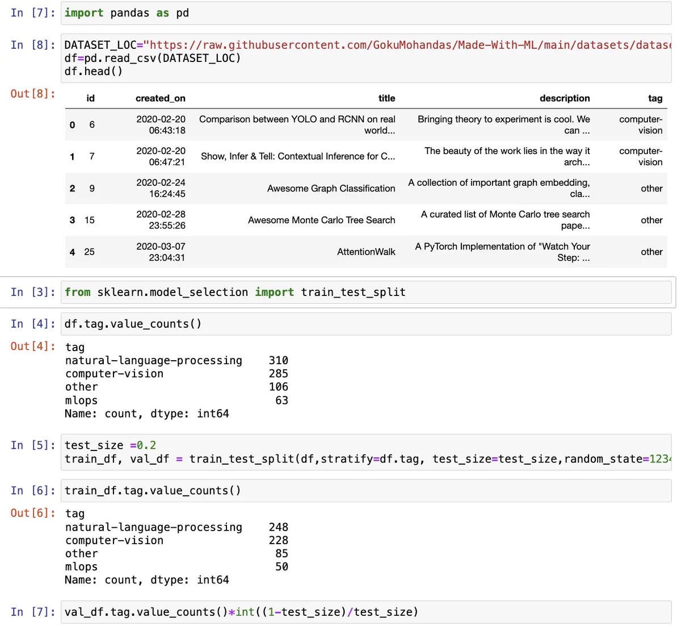The width and height of the screenshot is (681, 626).
Task: Click the 'Out[6]:' output prompt
Action: pos(33,513)
